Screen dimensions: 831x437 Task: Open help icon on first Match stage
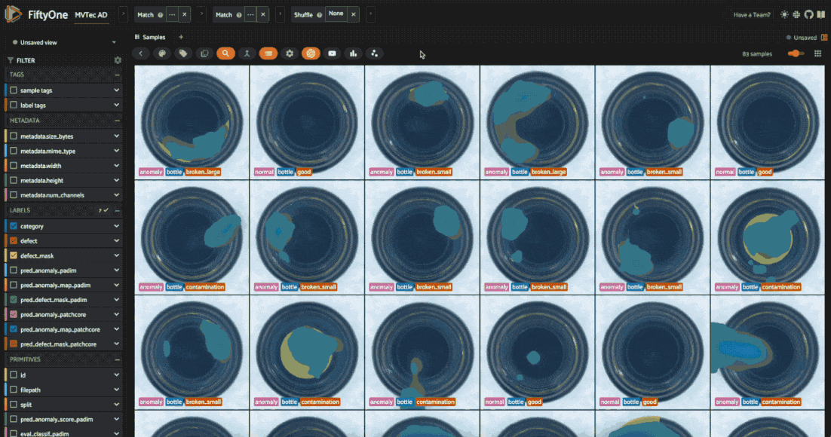(160, 15)
